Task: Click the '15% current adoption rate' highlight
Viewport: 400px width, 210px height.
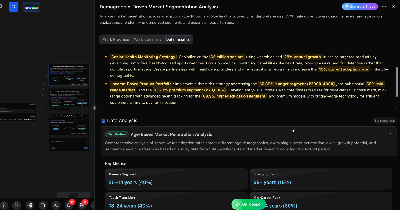Action: coord(343,69)
